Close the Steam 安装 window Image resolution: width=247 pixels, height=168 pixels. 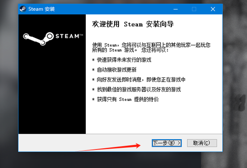click(x=213, y=9)
